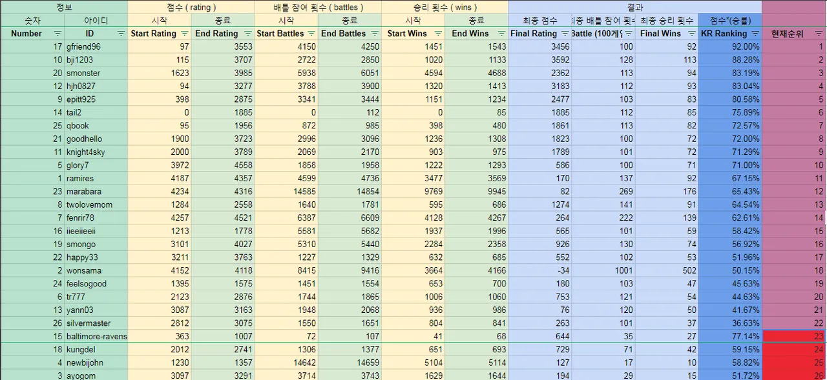This screenshot has width=827, height=380.
Task: Select wonsama's final battles cell 1001
Action: coord(603,271)
